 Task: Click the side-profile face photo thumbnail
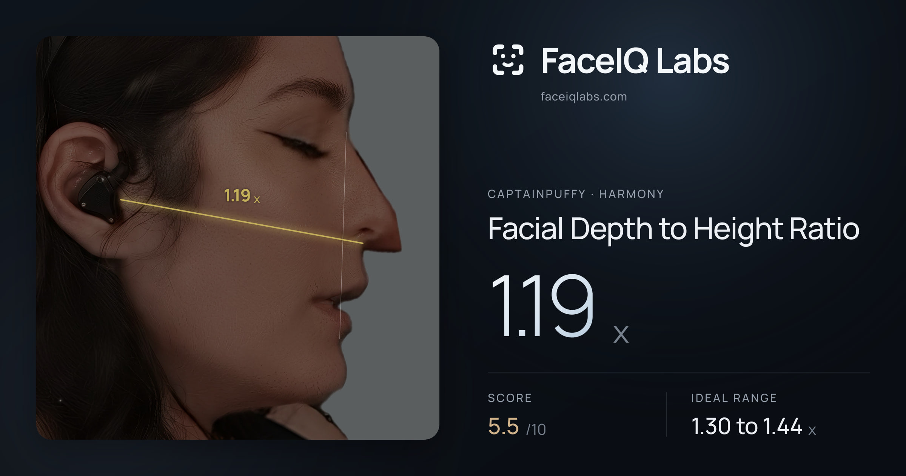[x=238, y=238]
